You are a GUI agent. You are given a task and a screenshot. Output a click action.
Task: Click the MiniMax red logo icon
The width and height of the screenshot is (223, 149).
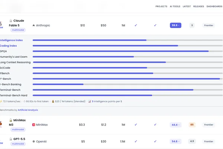(34, 125)
